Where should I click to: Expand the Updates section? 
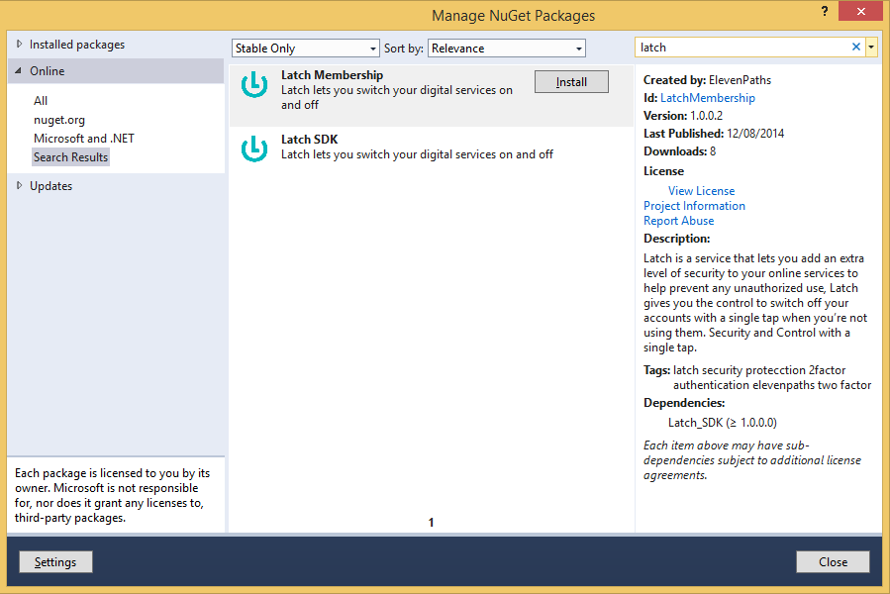19,185
